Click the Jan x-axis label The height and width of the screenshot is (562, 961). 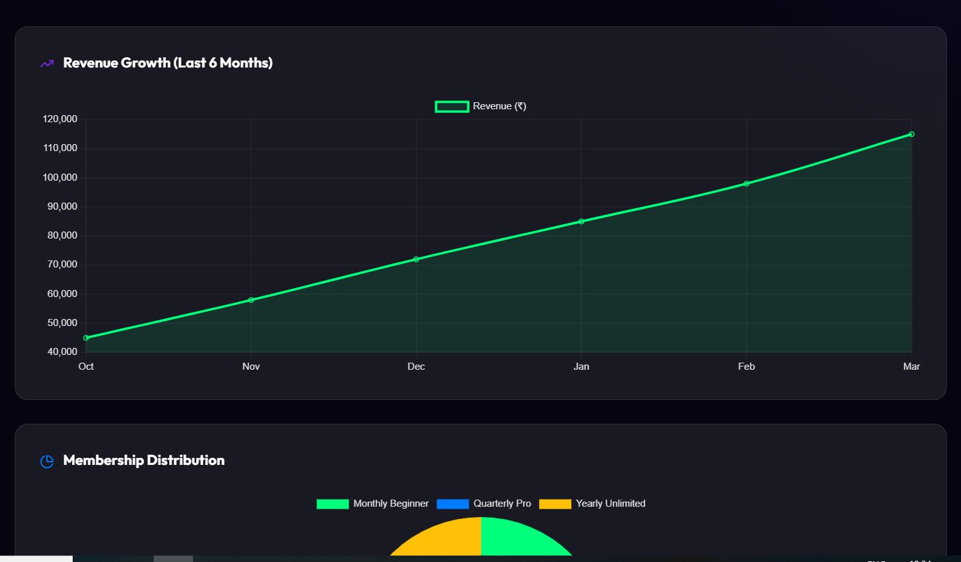pos(581,367)
